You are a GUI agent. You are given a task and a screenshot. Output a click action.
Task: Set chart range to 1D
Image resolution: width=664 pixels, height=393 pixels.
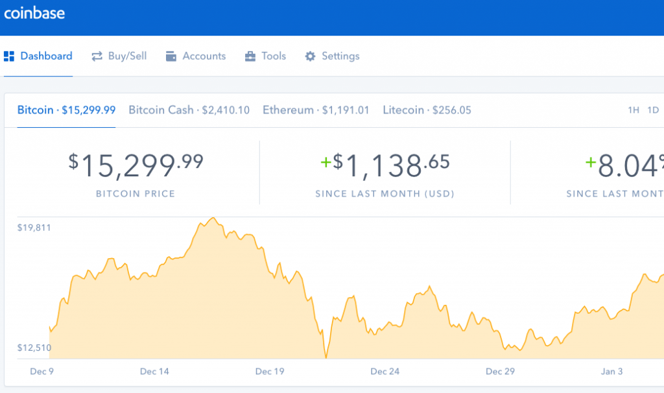[653, 110]
